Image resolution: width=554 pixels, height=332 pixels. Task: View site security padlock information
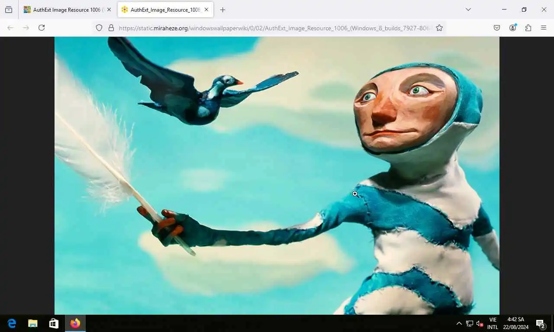[x=111, y=28]
